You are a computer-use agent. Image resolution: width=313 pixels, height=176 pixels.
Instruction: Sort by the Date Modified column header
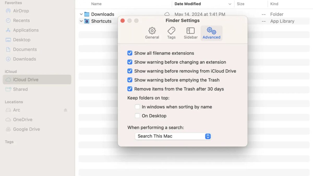pos(188,4)
